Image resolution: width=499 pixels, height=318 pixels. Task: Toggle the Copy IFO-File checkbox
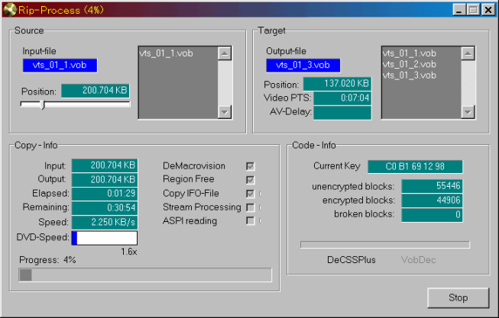(250, 193)
